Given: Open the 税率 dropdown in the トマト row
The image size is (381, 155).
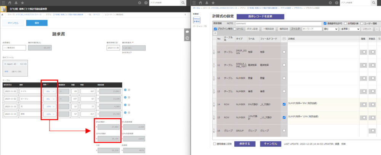Looking at the screenshot, I should (x=50, y=92).
